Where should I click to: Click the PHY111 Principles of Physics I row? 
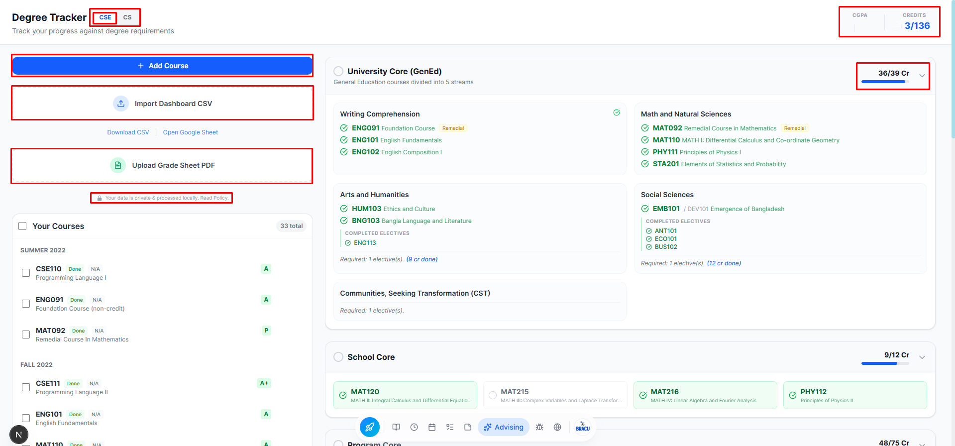[691, 152]
